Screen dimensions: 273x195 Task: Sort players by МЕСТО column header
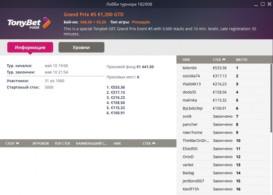pyautogui.click(x=241, y=60)
